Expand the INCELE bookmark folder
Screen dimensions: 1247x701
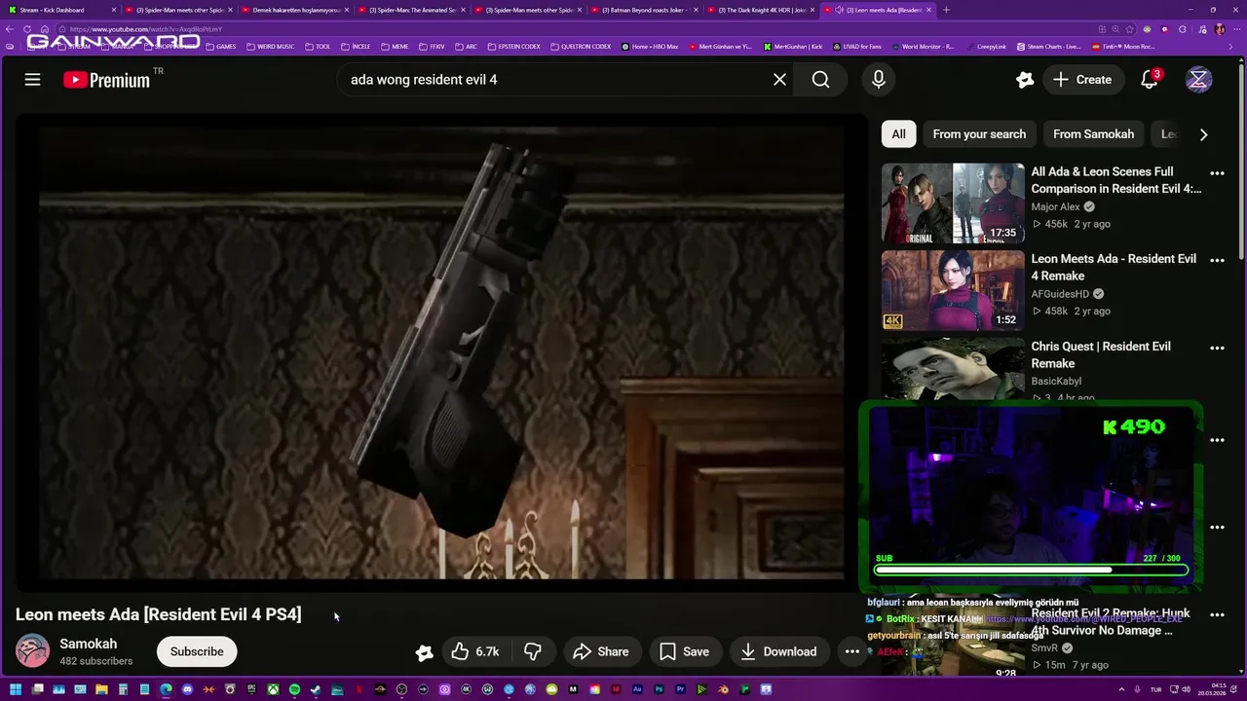pos(356,46)
